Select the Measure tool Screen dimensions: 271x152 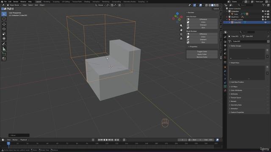coord(4,49)
